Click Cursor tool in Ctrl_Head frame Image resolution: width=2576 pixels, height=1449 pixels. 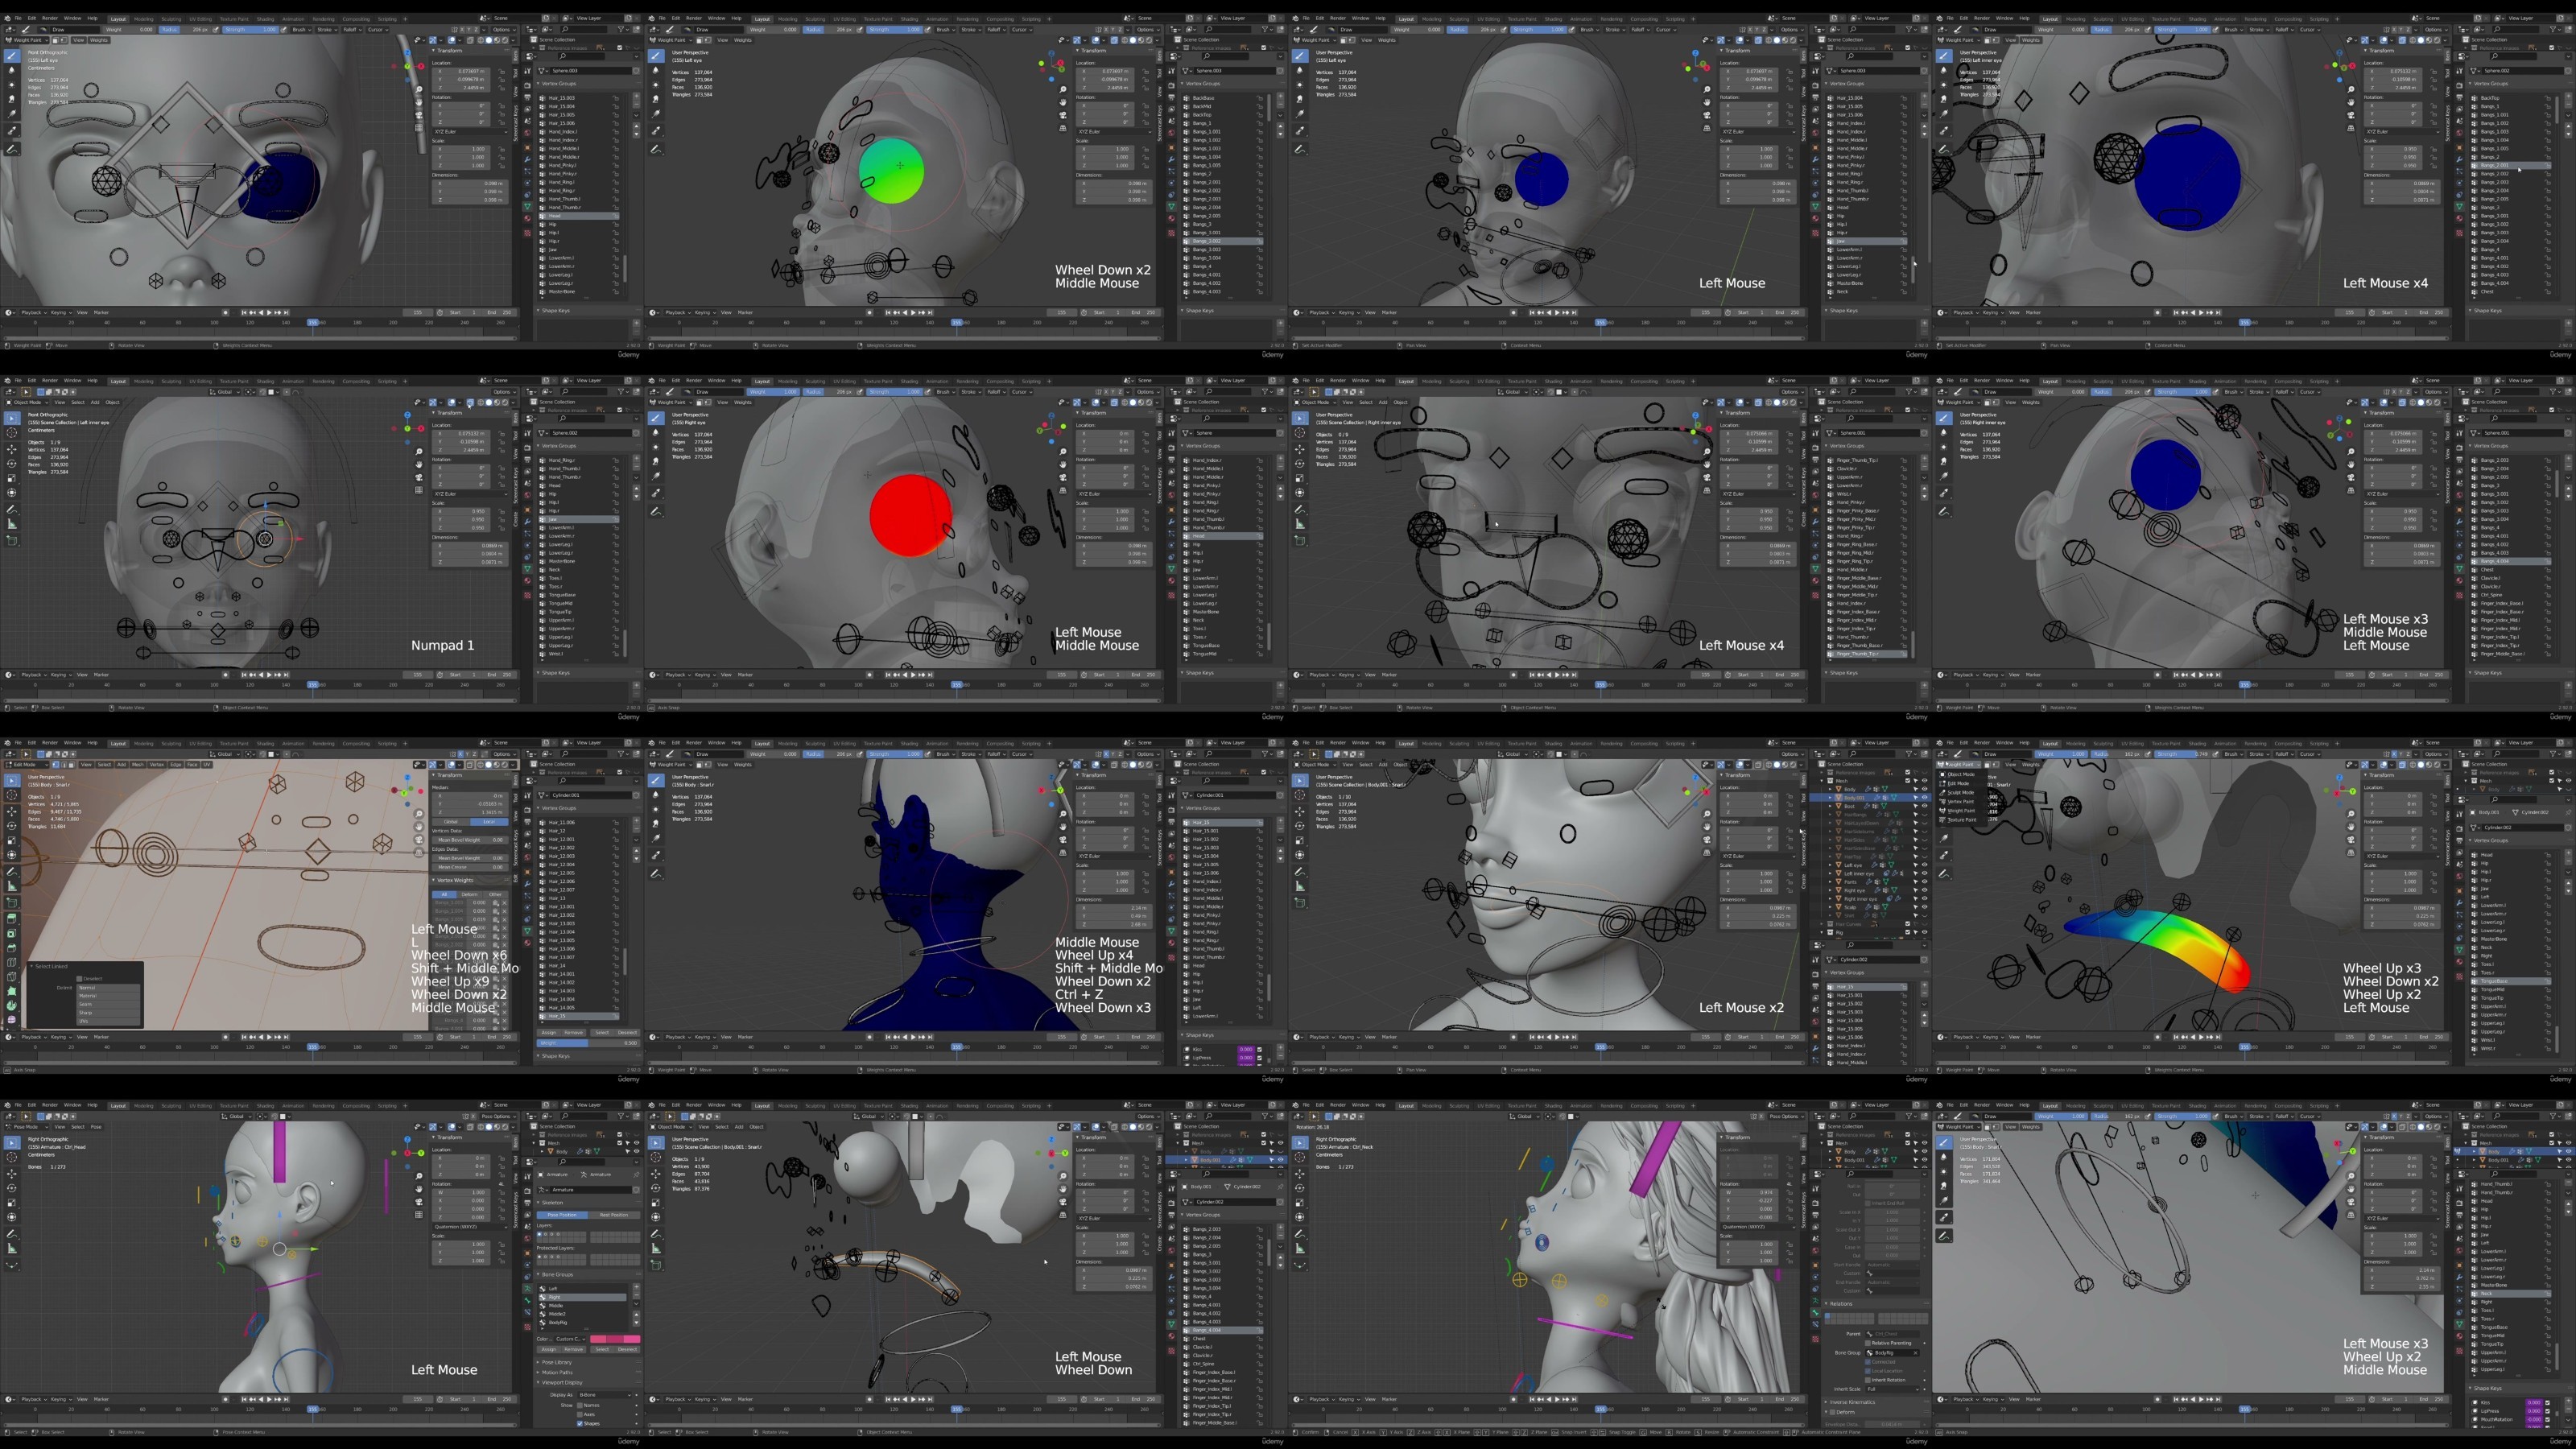[12, 1158]
